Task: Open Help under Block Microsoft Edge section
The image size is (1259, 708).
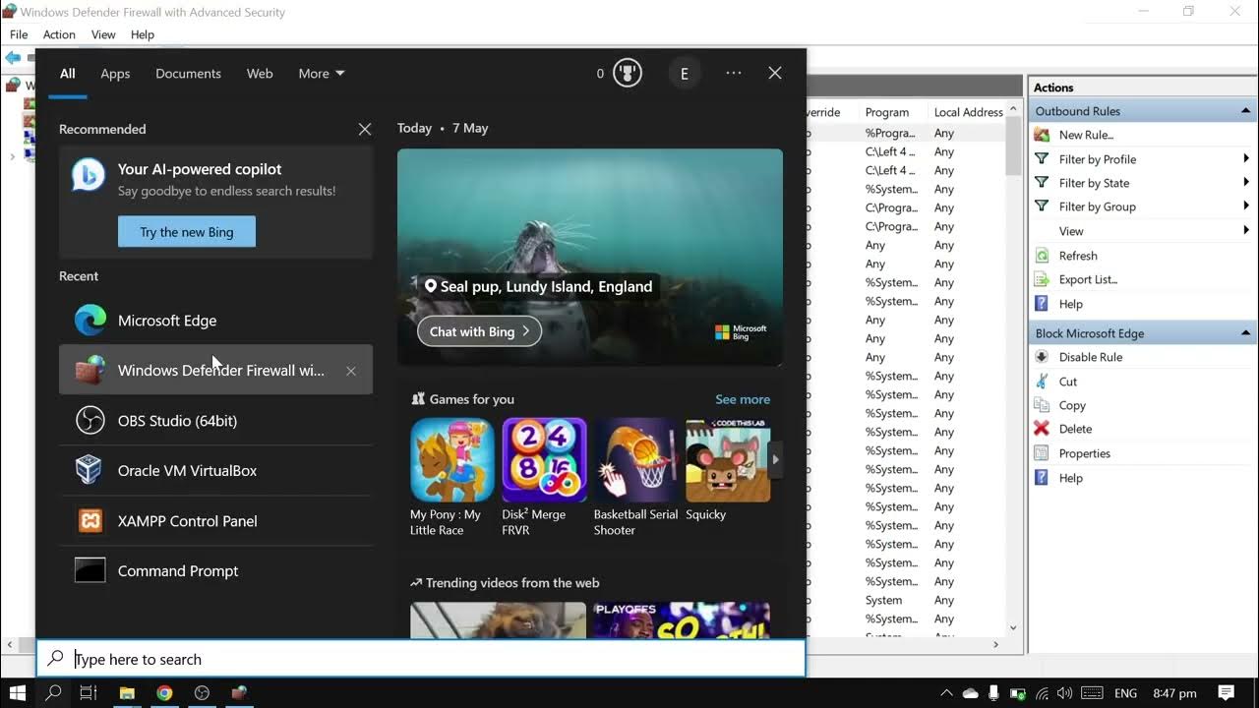Action: [x=1070, y=478]
